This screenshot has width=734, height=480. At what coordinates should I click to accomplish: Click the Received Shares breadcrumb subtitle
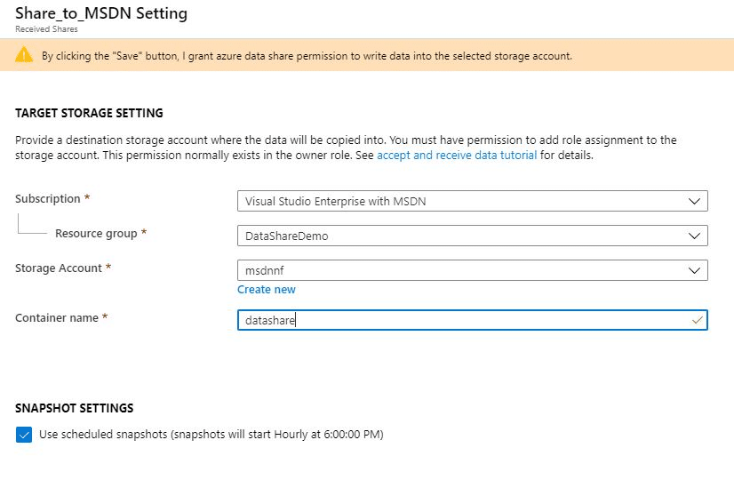coord(46,29)
